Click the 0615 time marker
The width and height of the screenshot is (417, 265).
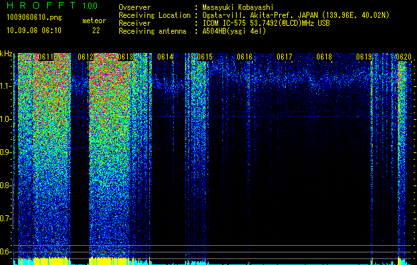(205, 57)
